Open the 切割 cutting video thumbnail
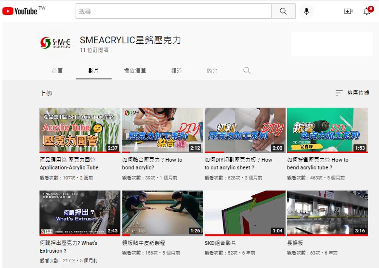The image size is (379, 268). tap(245, 130)
